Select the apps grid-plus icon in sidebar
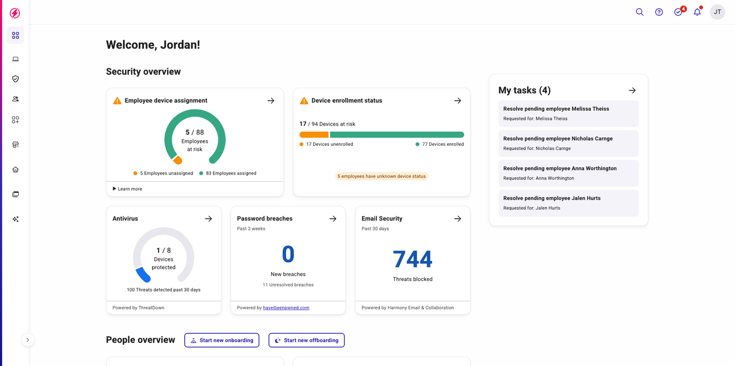This screenshot has width=735, height=366. (15, 119)
